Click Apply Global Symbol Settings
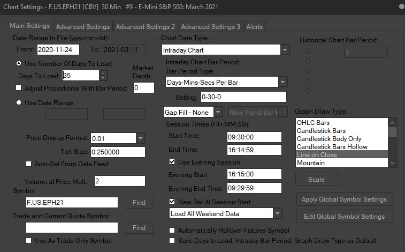The image size is (405, 252). pos(345,199)
